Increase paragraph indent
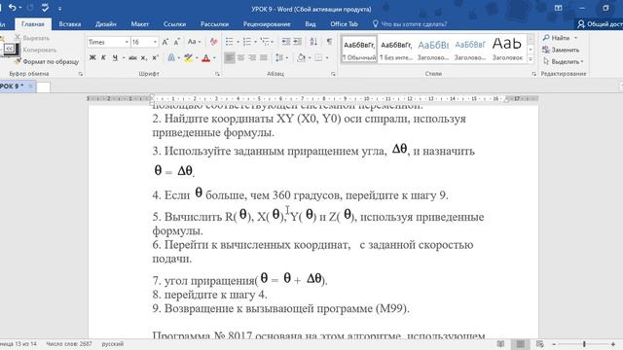The image size is (623, 350). click(x=298, y=42)
